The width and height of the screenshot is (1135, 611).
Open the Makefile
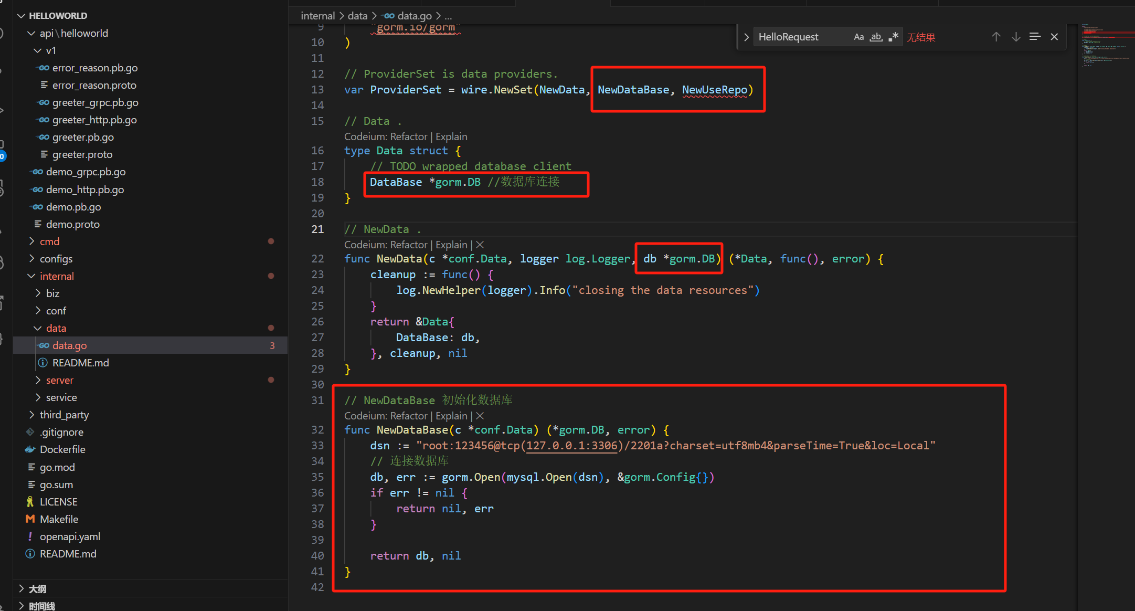(x=59, y=519)
